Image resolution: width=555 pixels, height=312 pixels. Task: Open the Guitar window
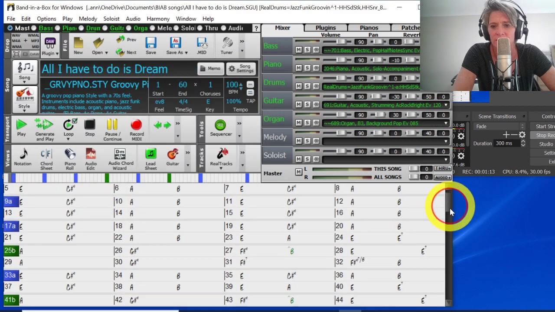pyautogui.click(x=173, y=157)
